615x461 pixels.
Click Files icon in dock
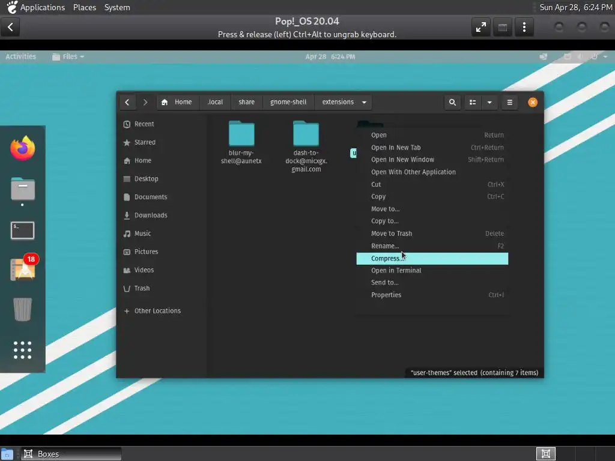pos(22,189)
